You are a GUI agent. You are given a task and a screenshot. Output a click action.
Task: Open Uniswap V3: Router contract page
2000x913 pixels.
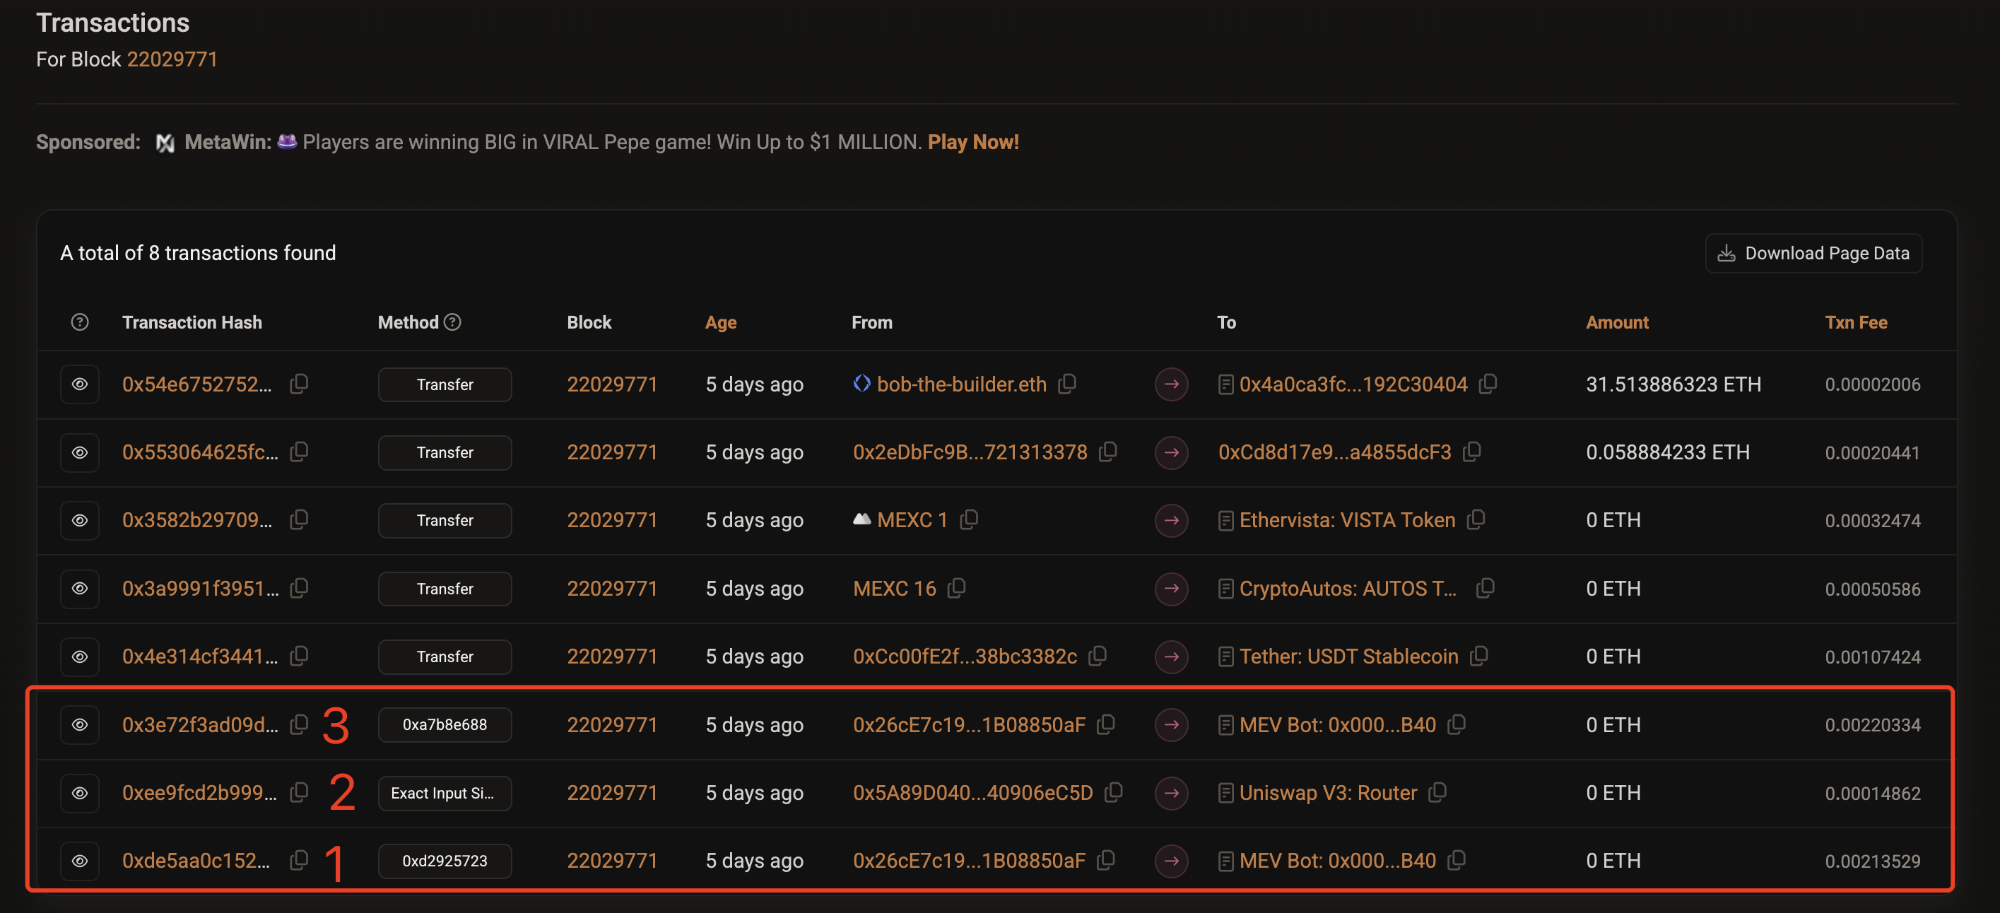point(1328,793)
